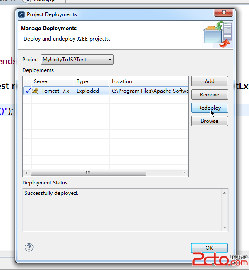Screen dimensions: 249x270
Task: Click the blue checkmark on Tomcat row
Action: pos(28,91)
